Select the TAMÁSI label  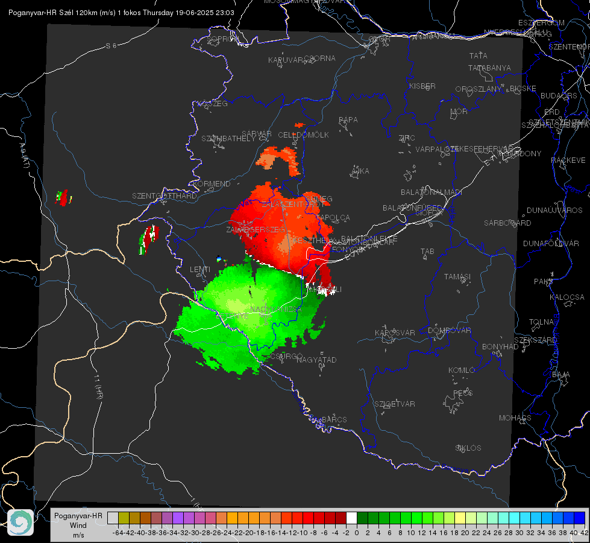pyautogui.click(x=457, y=276)
